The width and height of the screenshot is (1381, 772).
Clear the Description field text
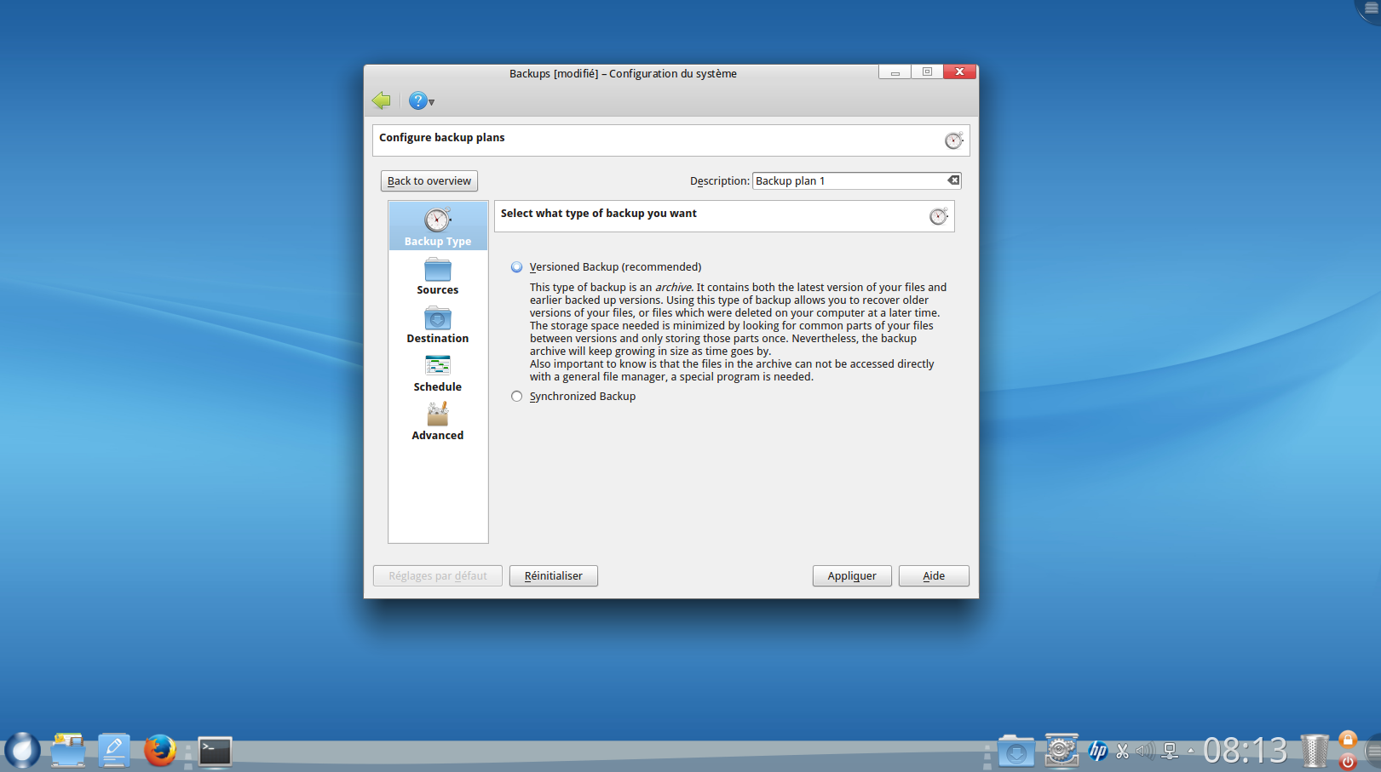(953, 180)
